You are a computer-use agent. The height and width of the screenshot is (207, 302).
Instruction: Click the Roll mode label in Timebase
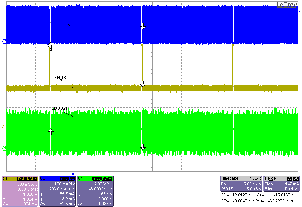(x=224, y=184)
